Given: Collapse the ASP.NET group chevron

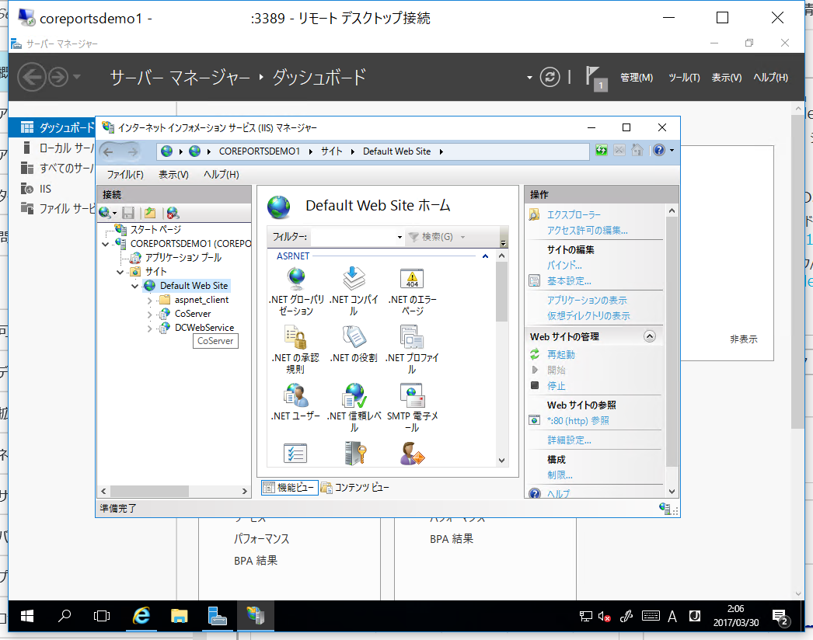Looking at the screenshot, I should click(x=485, y=256).
